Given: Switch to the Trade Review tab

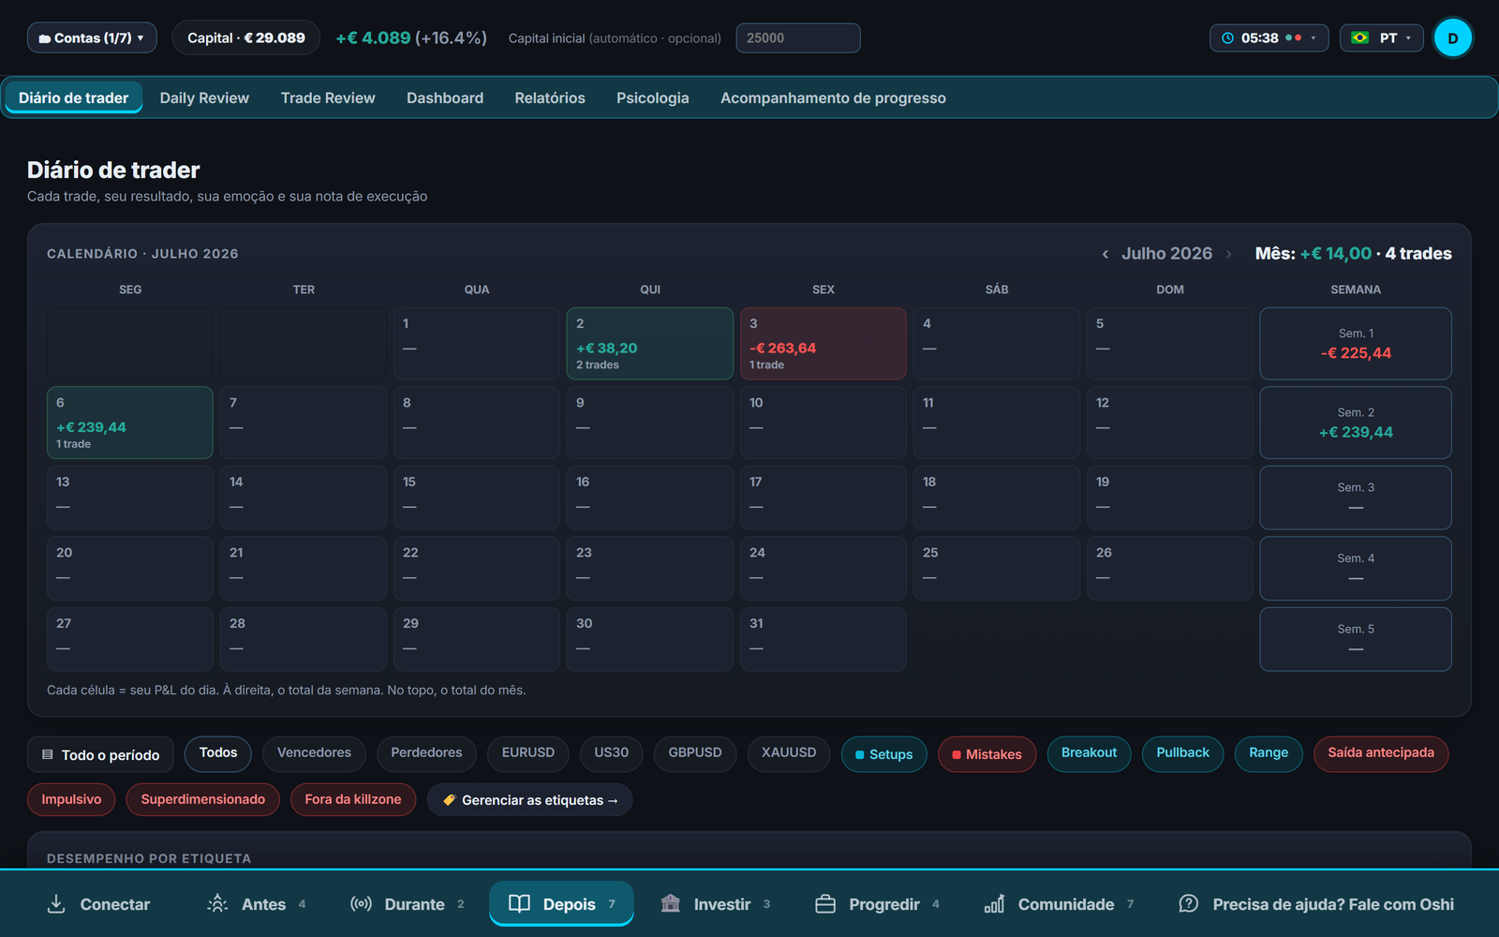Looking at the screenshot, I should pos(328,97).
